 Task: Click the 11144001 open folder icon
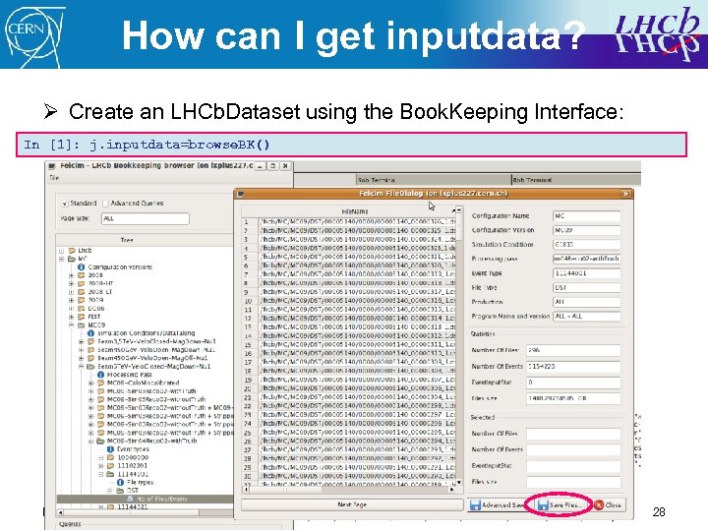110,474
